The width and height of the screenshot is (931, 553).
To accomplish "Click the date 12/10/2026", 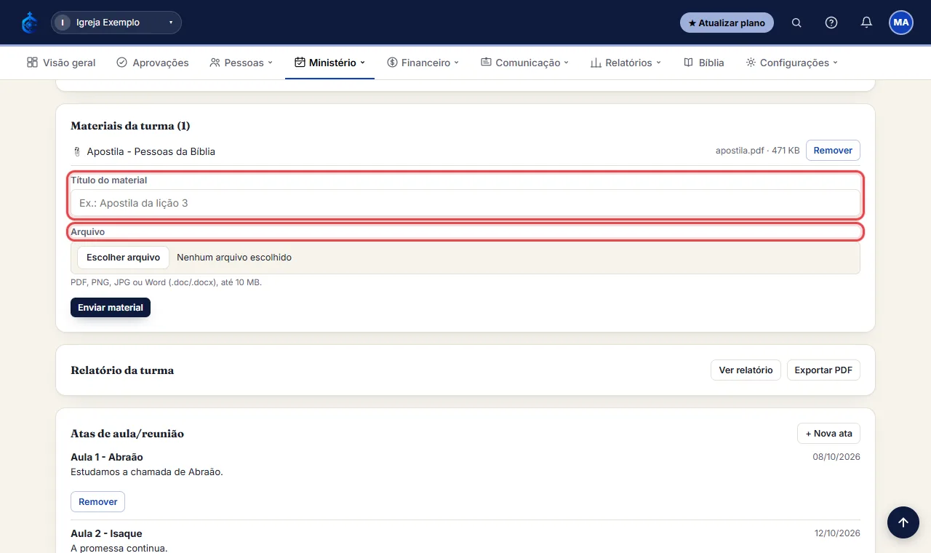I will click(837, 533).
